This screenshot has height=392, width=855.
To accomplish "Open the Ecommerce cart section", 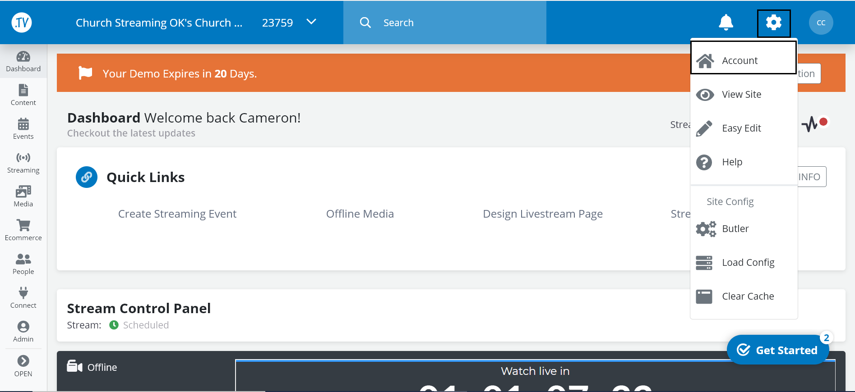I will [23, 230].
